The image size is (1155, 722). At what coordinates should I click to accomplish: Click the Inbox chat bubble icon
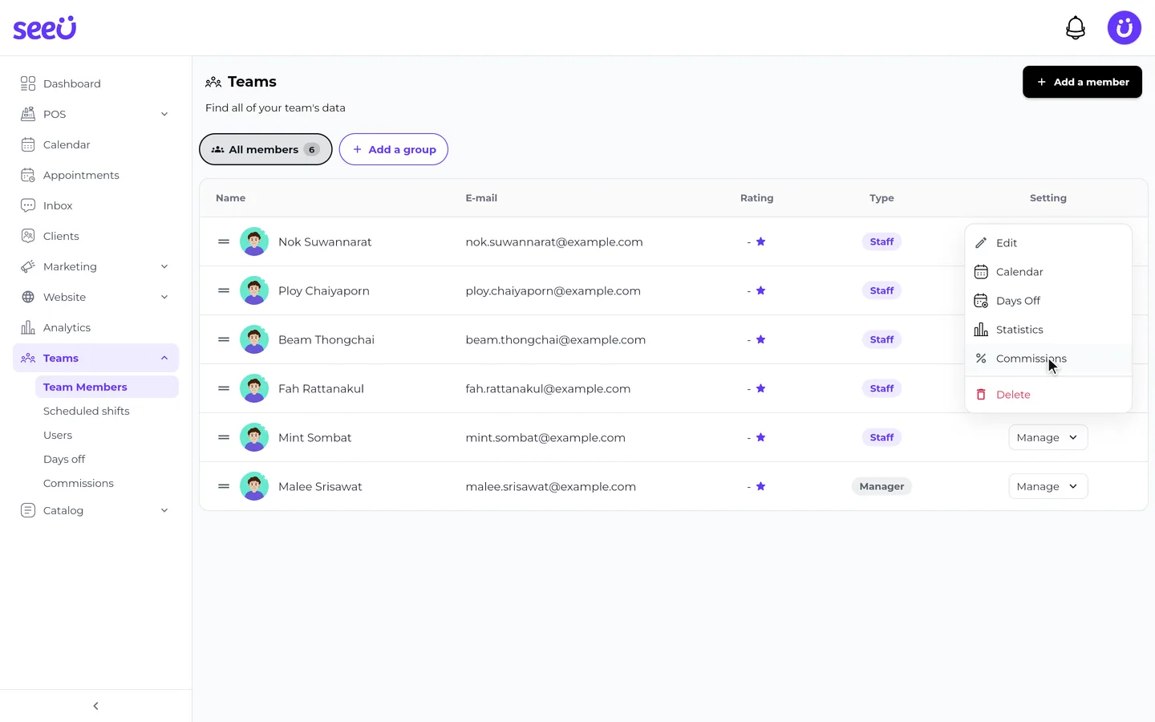click(28, 205)
